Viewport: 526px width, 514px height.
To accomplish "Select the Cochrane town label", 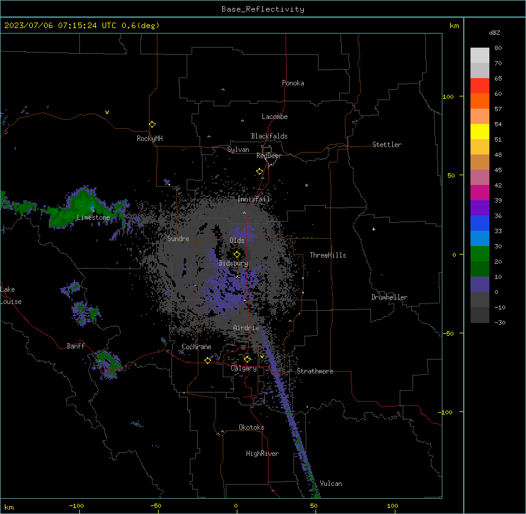I will click(196, 347).
